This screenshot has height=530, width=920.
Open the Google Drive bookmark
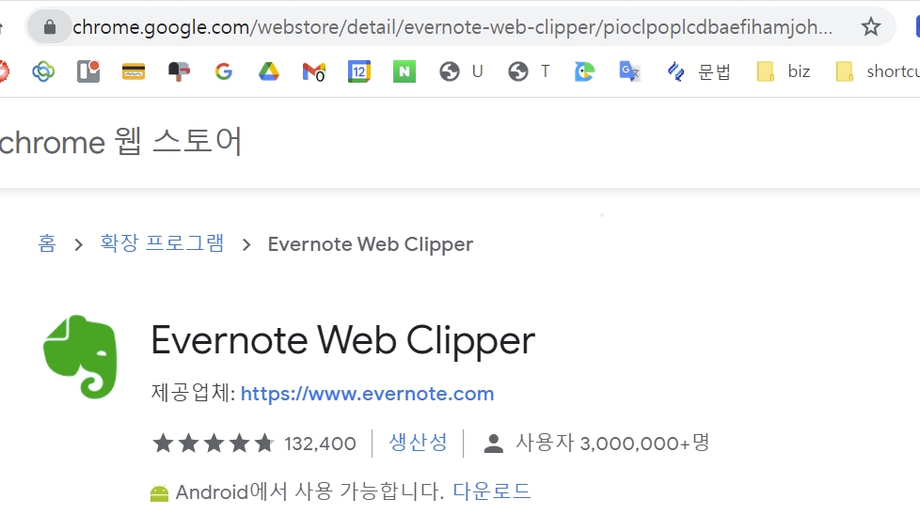[269, 71]
